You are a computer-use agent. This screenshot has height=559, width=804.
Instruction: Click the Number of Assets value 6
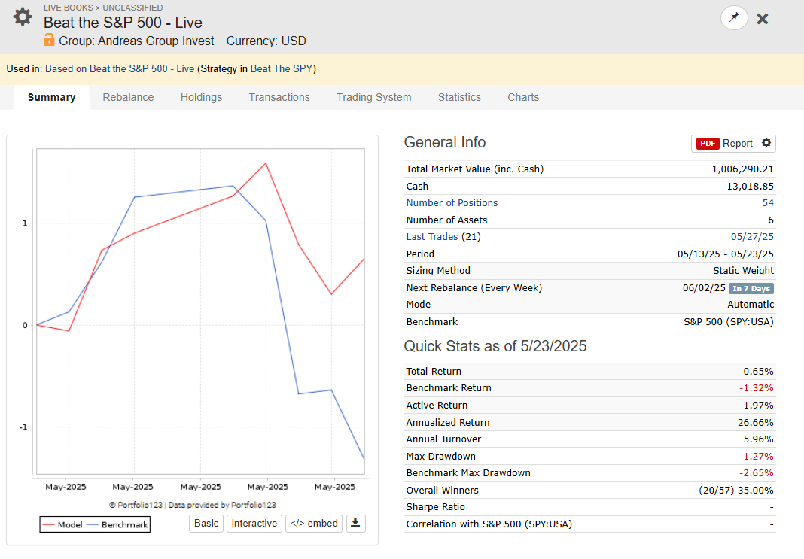point(771,220)
